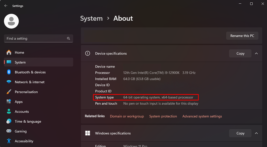Navigate to System breadcrumb
The image size is (267, 147).
pyautogui.click(x=91, y=18)
